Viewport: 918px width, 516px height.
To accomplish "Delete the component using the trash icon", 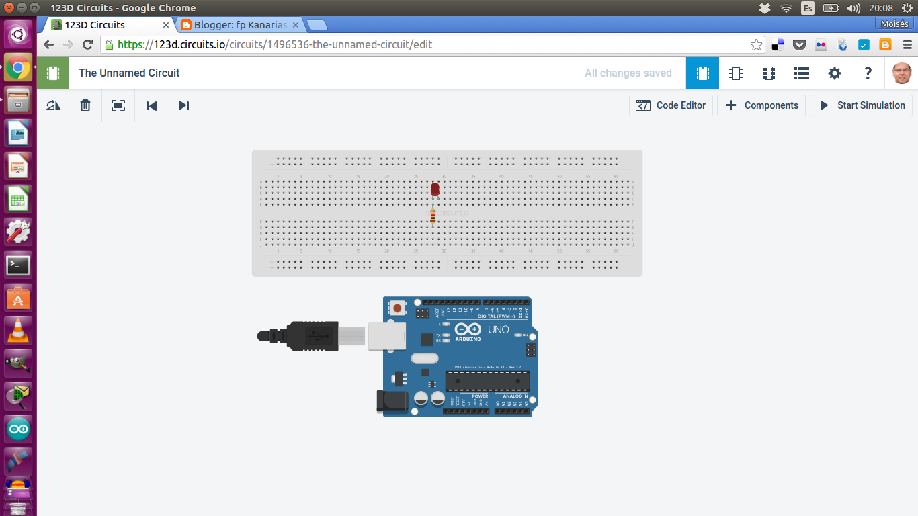I will 85,105.
